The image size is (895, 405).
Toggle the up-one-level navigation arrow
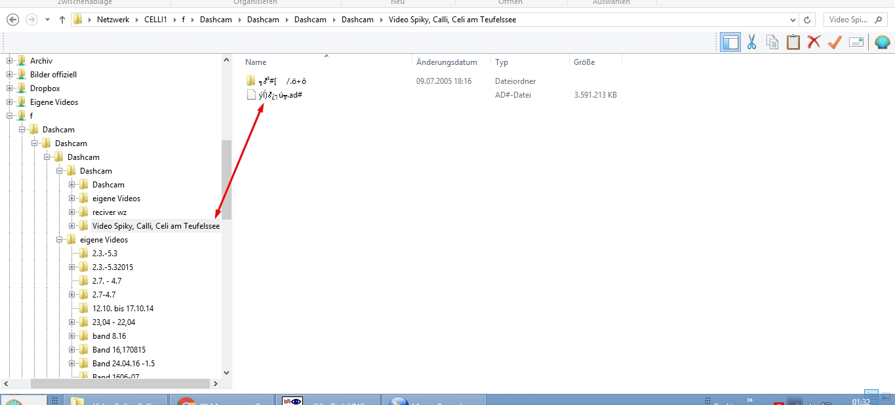[62, 19]
